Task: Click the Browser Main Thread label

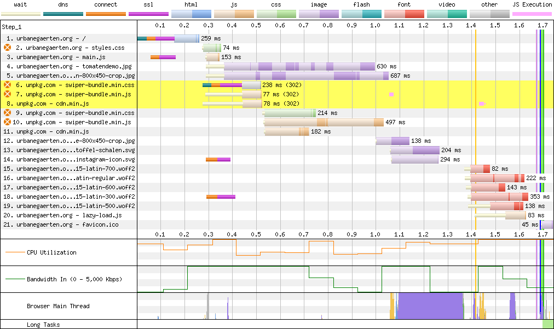Action: pyautogui.click(x=58, y=306)
